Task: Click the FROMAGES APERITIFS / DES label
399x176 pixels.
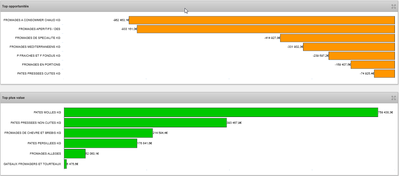Action: pos(39,29)
